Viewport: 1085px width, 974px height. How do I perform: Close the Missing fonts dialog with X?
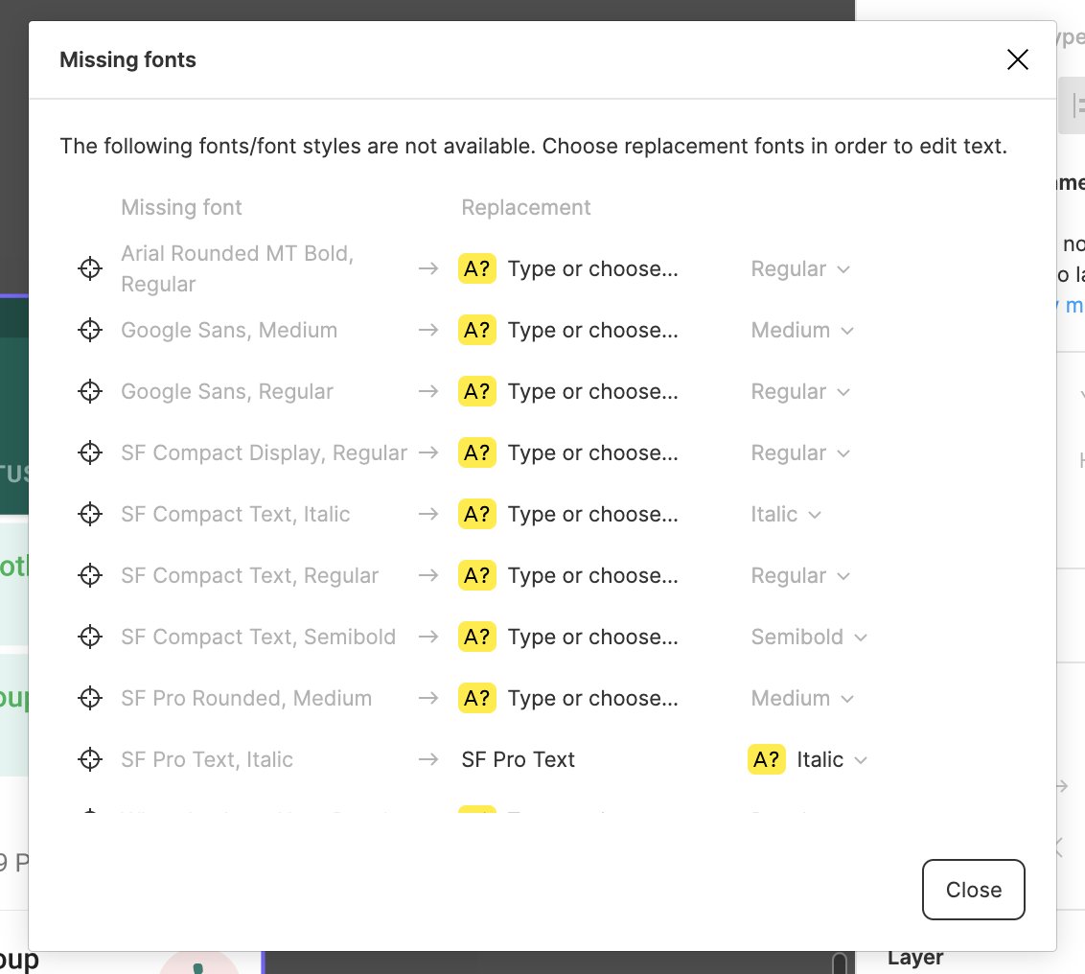[x=1017, y=59]
